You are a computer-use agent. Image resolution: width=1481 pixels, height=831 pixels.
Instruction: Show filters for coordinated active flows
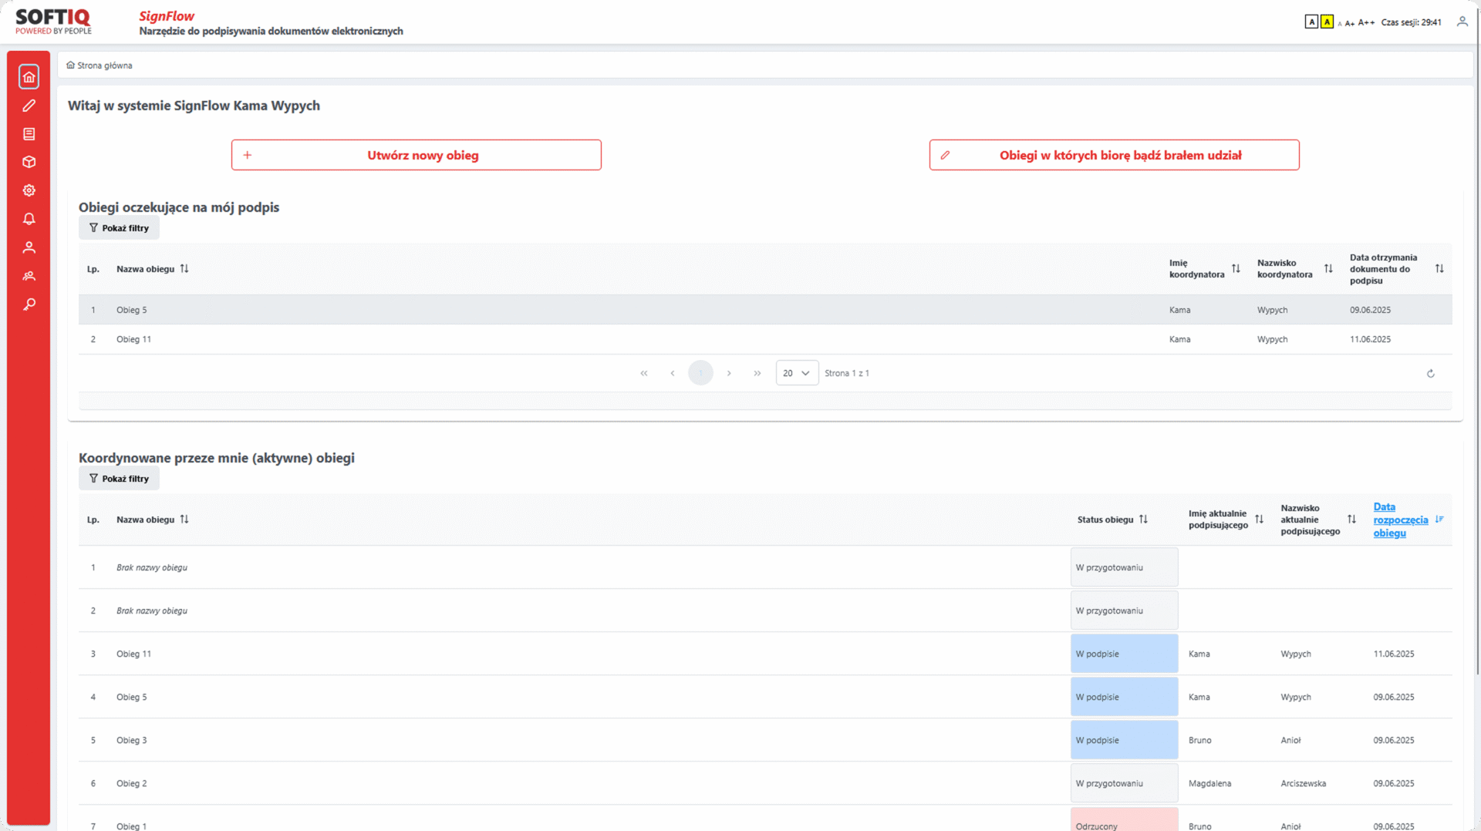[119, 479]
